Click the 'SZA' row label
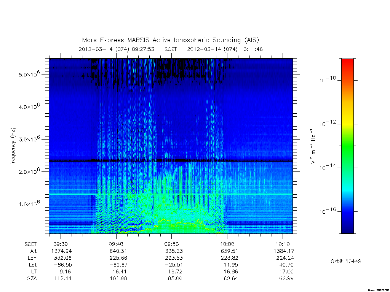 [x=32, y=279]
